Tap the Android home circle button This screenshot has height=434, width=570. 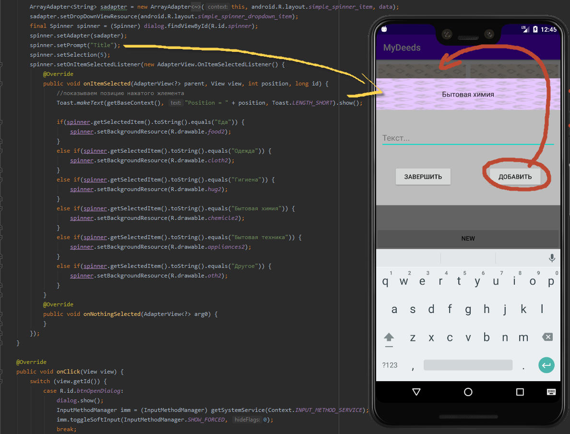click(468, 392)
